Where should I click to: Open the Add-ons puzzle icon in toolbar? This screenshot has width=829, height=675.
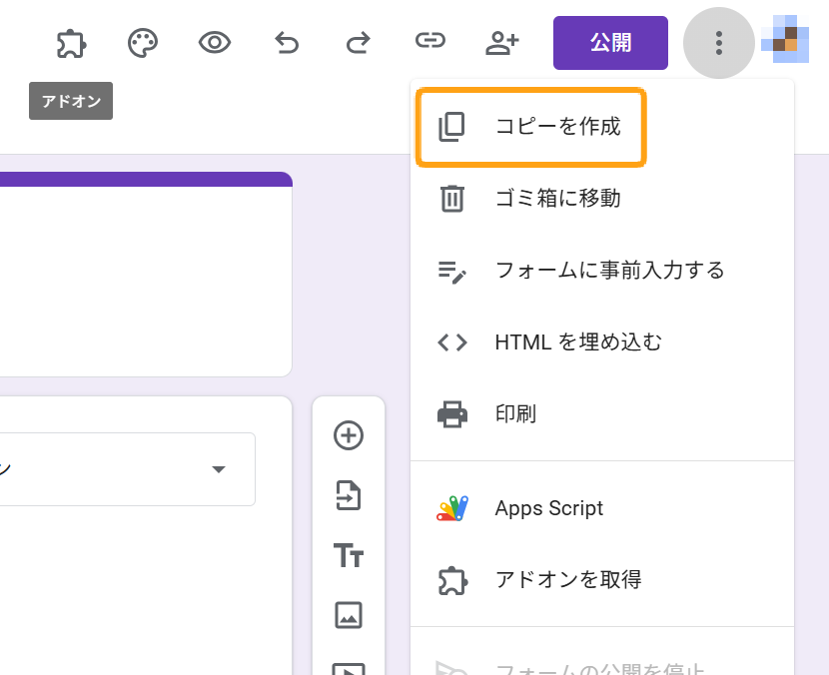pos(71,43)
